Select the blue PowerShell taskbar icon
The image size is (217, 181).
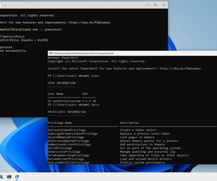tap(17, 177)
